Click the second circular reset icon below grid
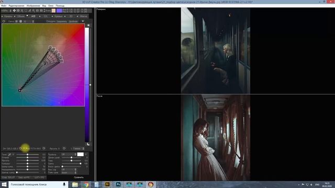This screenshot has height=188, width=335. click(x=44, y=148)
